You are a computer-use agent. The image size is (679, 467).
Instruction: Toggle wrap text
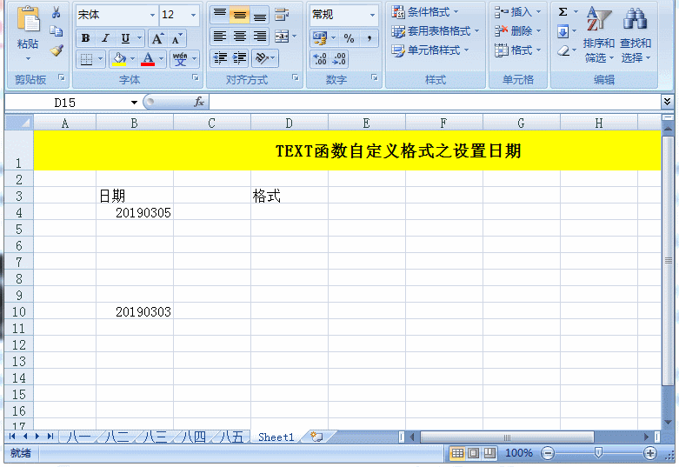click(x=282, y=15)
